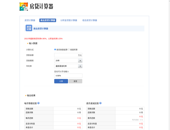Select 按贷款额度算 radio option
Image resolution: width=170 pixels, height=130 pixels.
coord(55,49)
